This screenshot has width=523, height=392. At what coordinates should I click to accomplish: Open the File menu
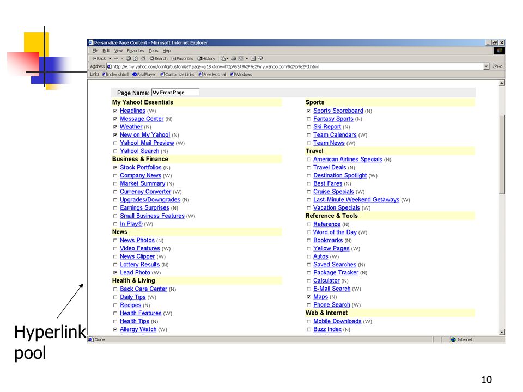(x=95, y=51)
